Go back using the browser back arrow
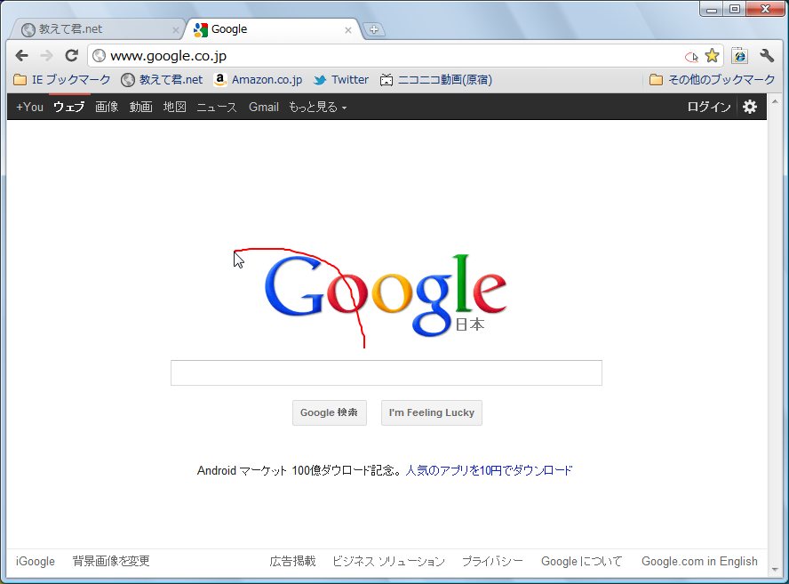Screen dimensions: 789x584 pos(21,55)
